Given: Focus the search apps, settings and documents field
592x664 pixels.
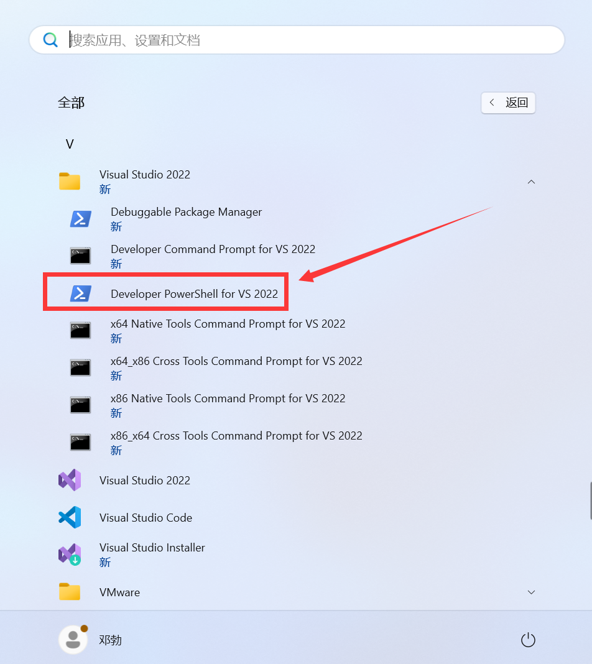Looking at the screenshot, I should [x=297, y=40].
